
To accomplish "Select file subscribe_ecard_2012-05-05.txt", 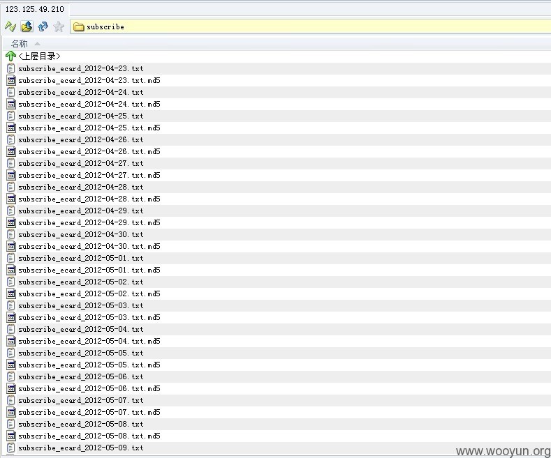I will pos(81,353).
